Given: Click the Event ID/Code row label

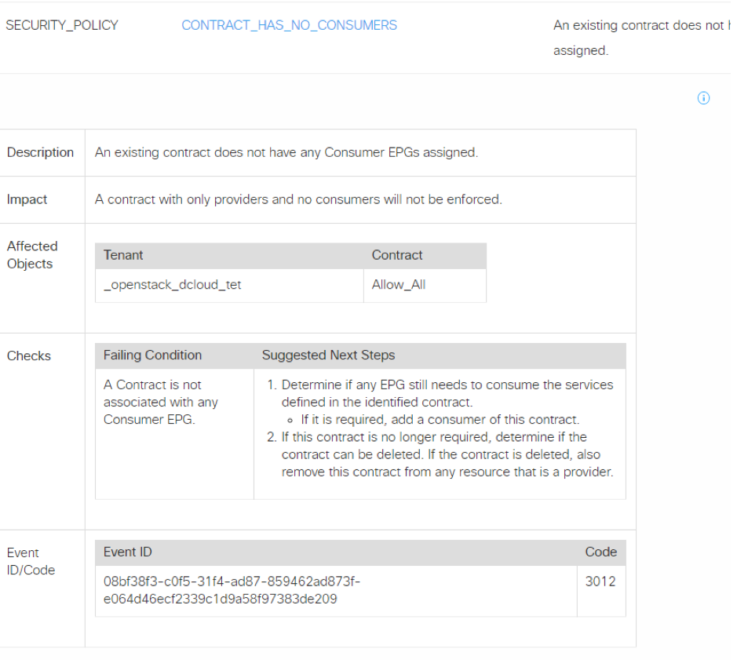Looking at the screenshot, I should coord(31,561).
